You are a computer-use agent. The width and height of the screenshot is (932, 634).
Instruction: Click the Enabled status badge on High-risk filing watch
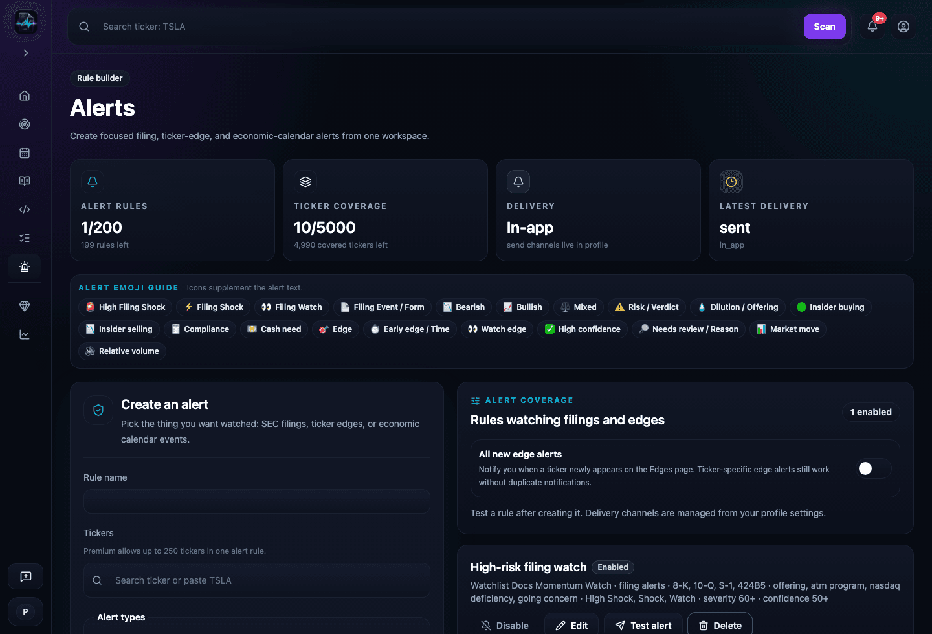[613, 567]
